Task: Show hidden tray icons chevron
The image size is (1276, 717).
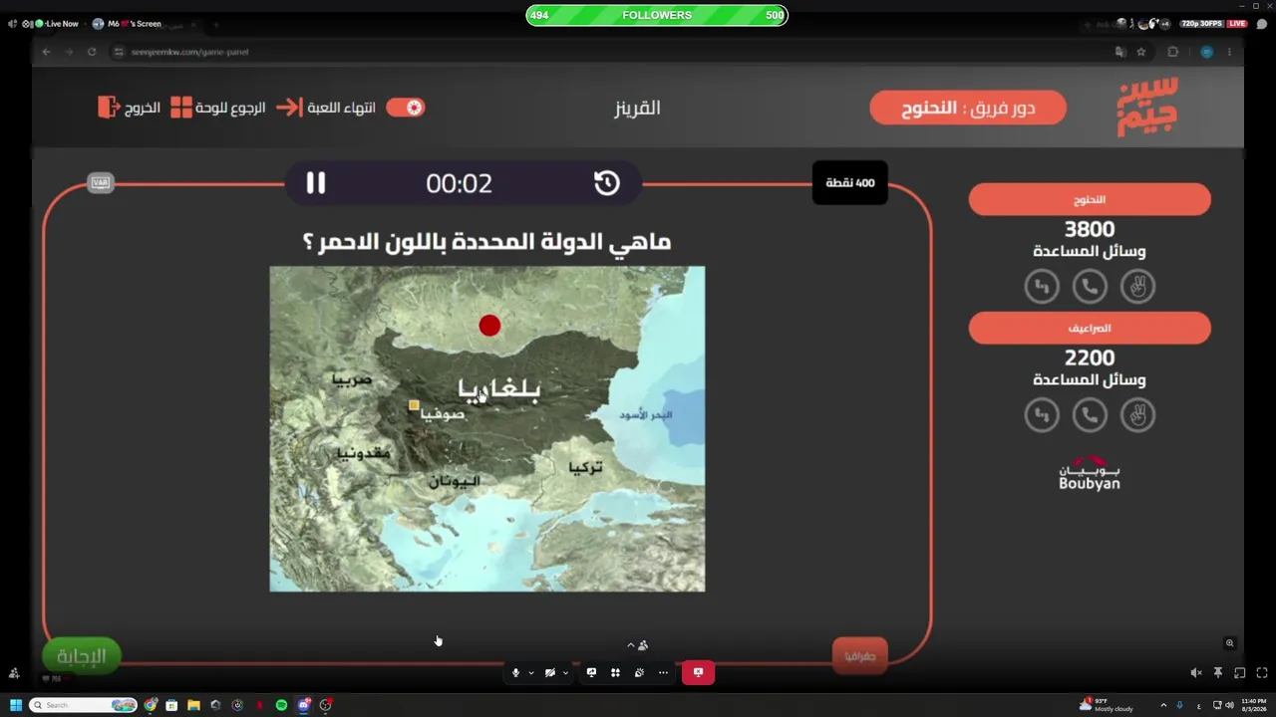Action: click(x=1163, y=705)
